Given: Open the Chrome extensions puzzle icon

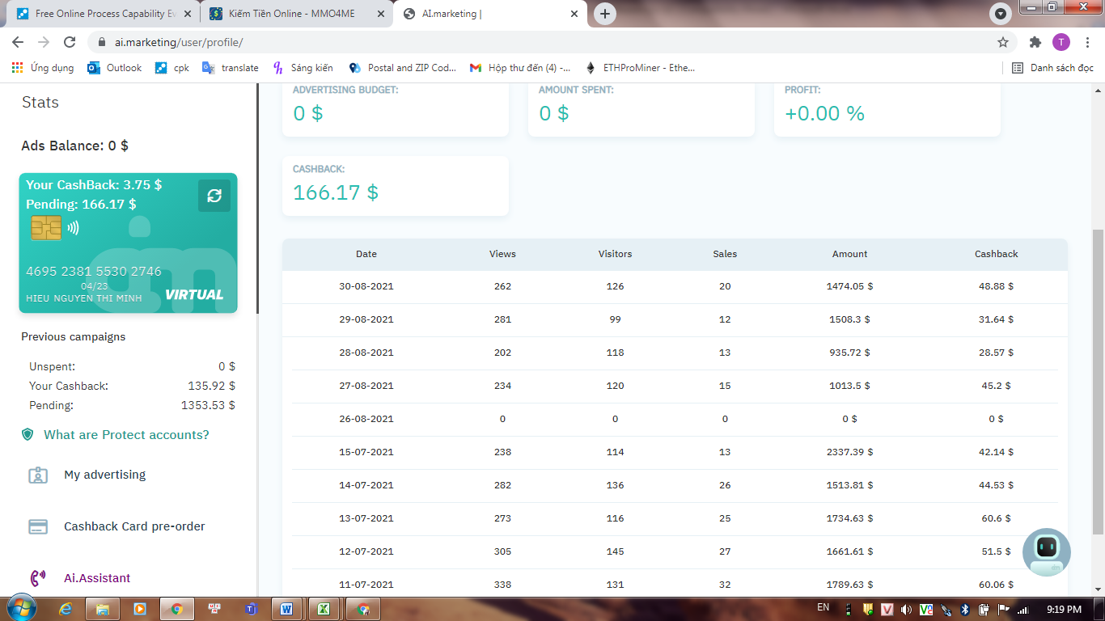Looking at the screenshot, I should tap(1035, 42).
